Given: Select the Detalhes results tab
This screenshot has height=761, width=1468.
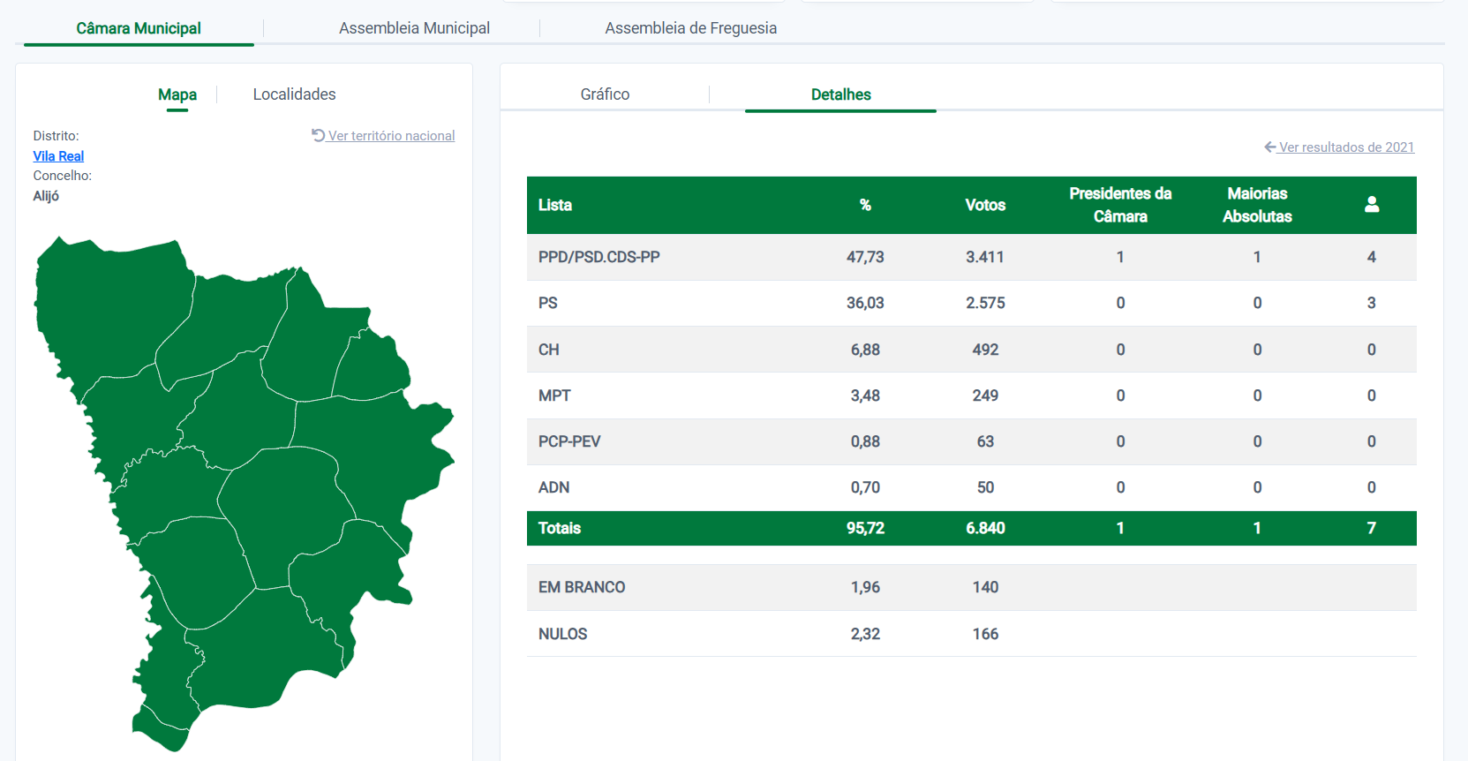Looking at the screenshot, I should coord(840,94).
